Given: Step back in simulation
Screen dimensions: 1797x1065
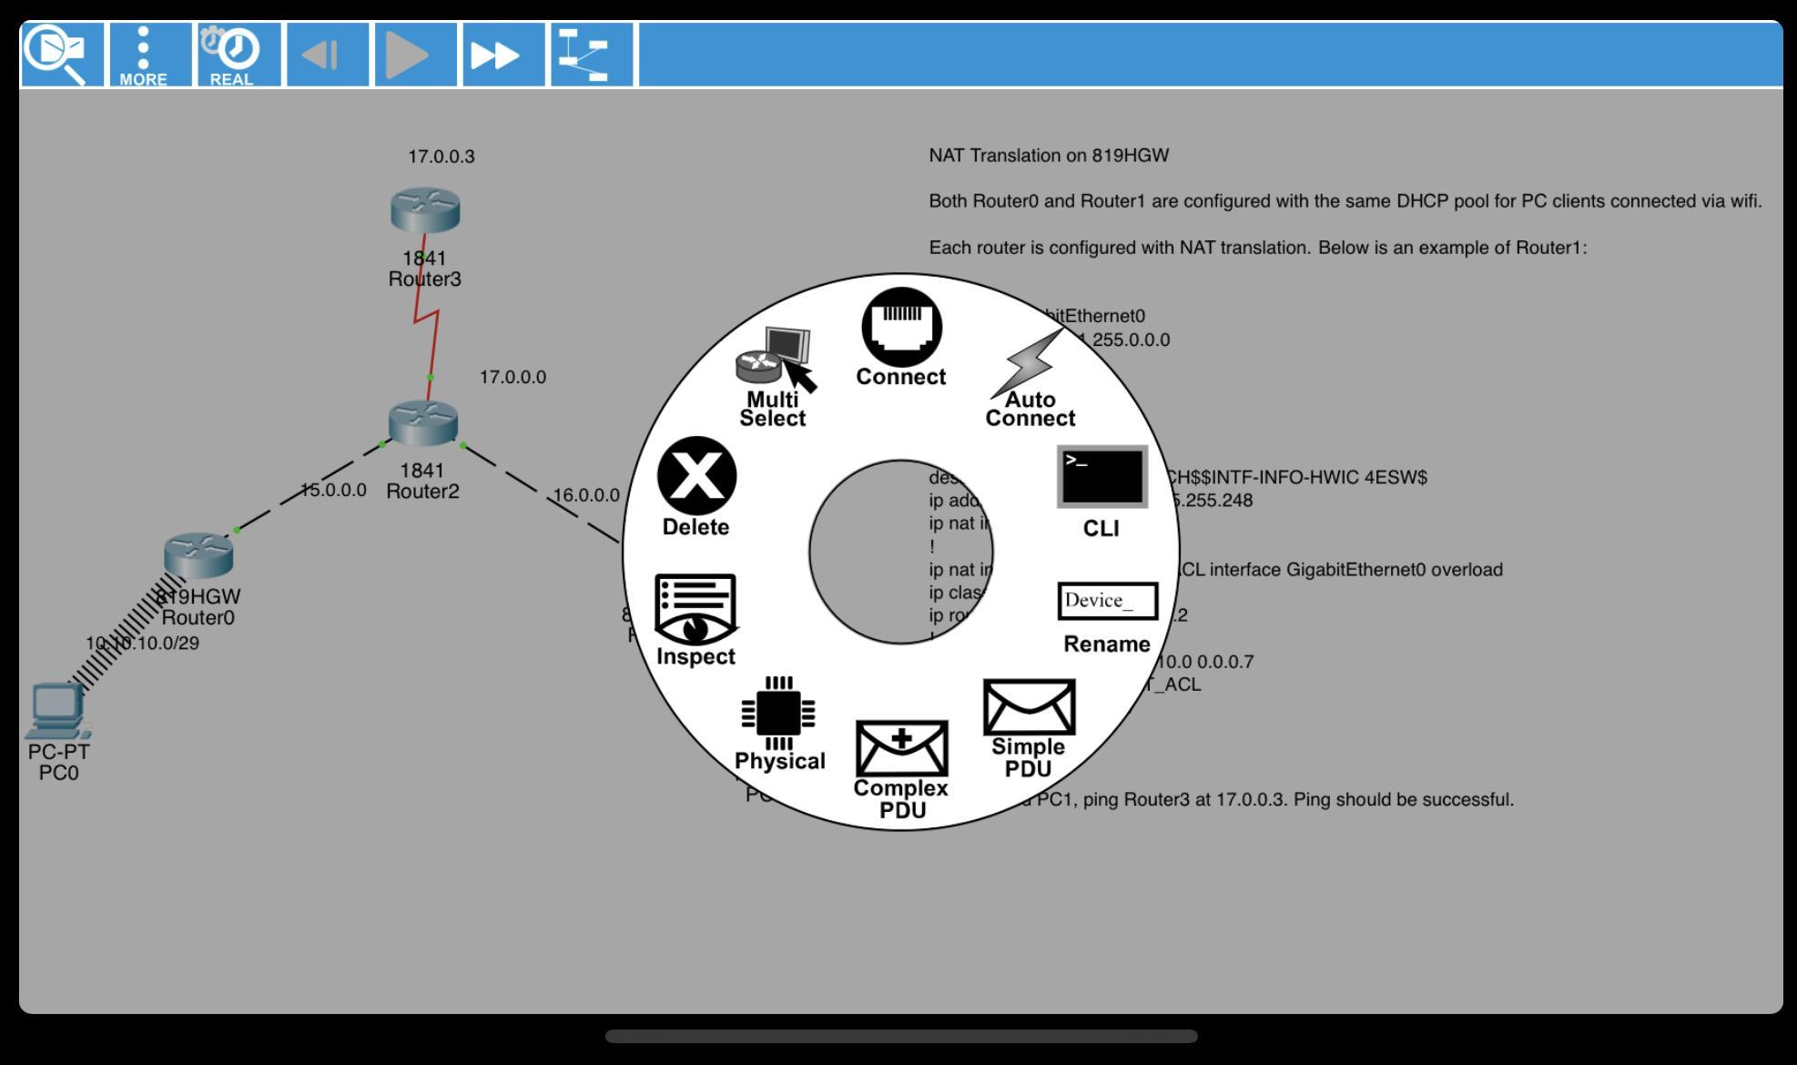Looking at the screenshot, I should pos(328,56).
